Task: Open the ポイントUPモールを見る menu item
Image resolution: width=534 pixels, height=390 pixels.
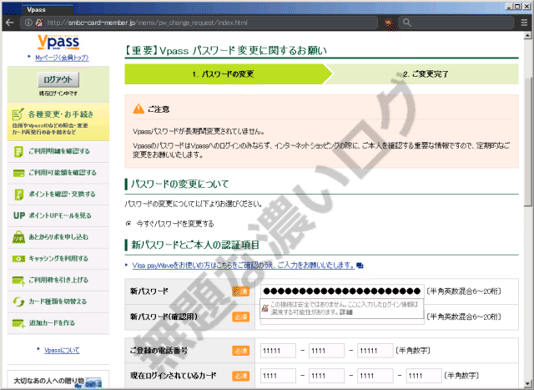Action: pyautogui.click(x=58, y=215)
